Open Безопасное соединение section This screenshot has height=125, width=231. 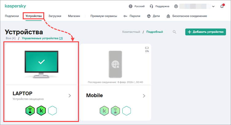[190, 16]
